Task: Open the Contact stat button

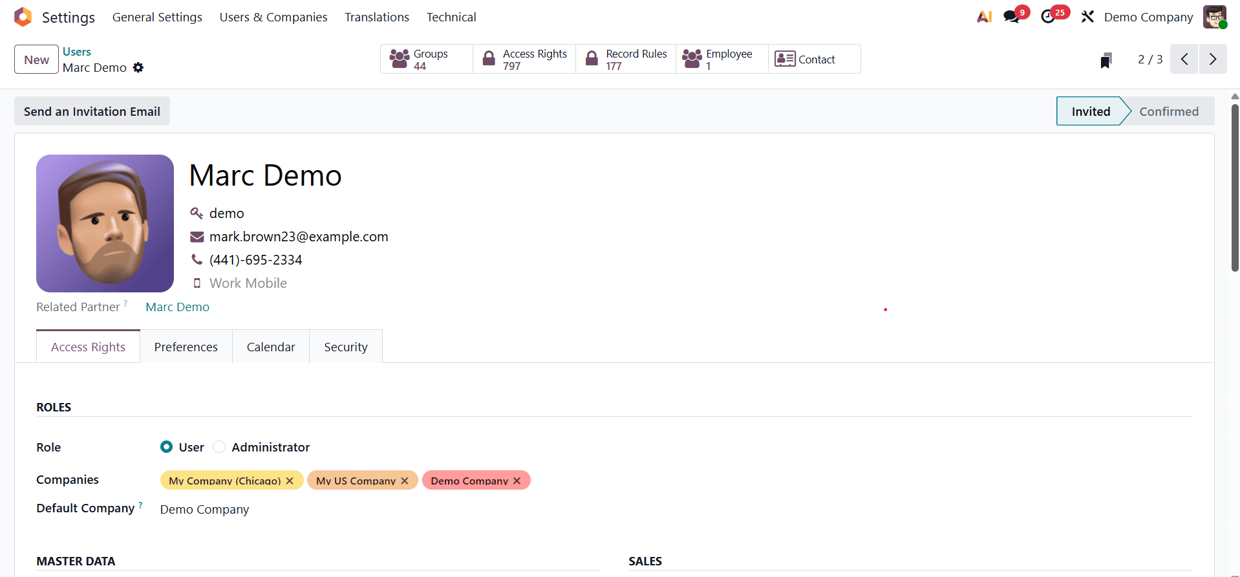Action: [x=815, y=59]
